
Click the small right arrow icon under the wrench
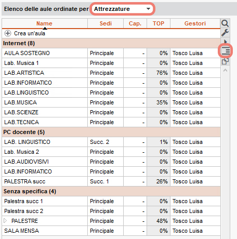tap(226, 42)
